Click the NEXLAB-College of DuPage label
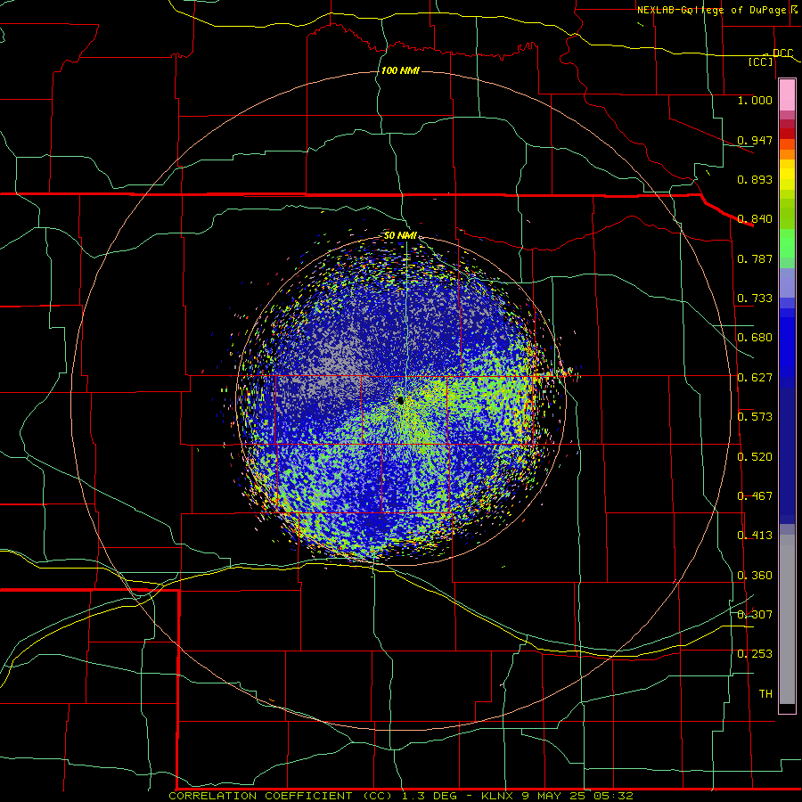Screen dimensions: 802x802 (x=711, y=10)
